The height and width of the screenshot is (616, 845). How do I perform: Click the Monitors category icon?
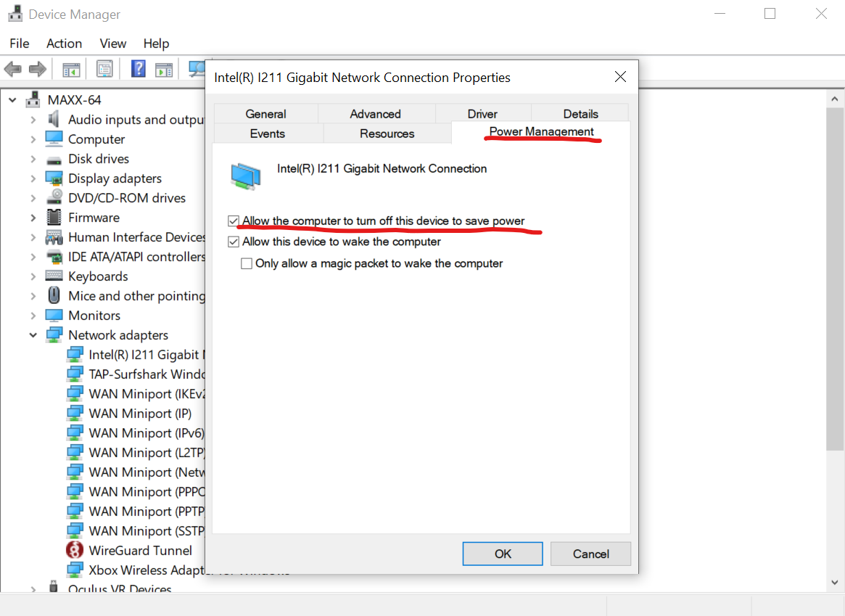(54, 316)
